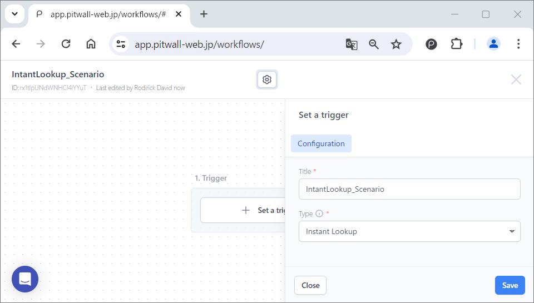534x303 pixels.
Task: Open Chrome three-dot menu
Action: click(518, 44)
